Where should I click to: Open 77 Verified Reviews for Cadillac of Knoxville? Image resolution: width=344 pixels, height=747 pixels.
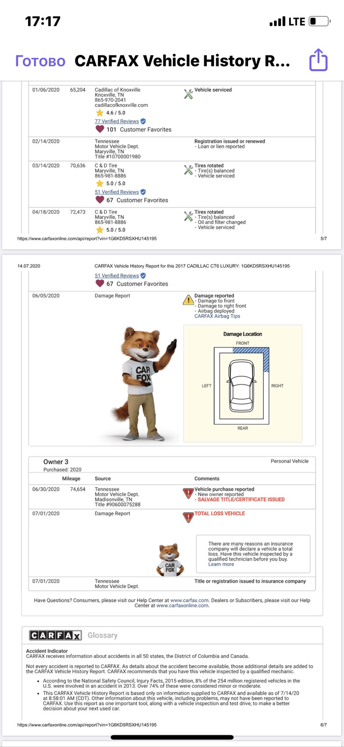117,121
